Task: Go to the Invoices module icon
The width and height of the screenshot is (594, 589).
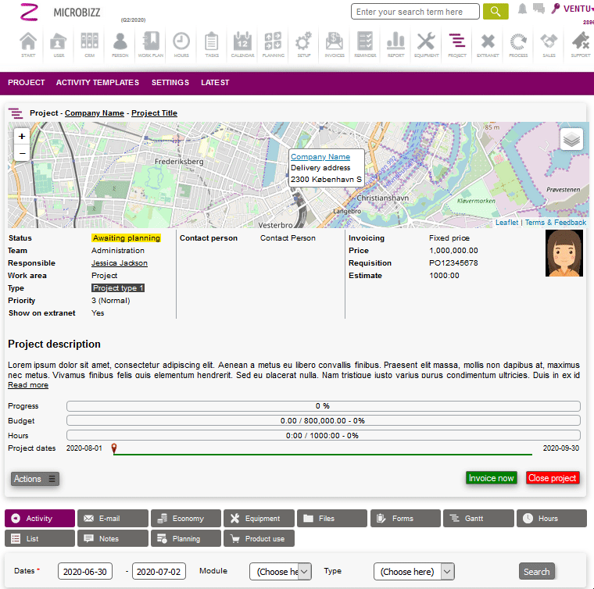Action: click(x=334, y=44)
